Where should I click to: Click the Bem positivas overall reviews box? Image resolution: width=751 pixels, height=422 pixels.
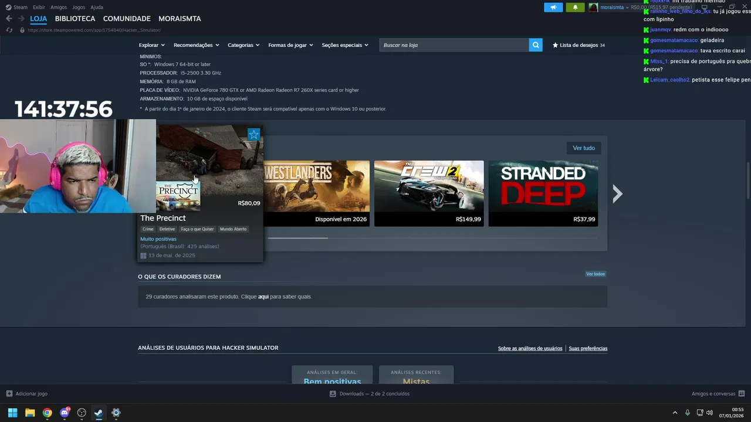click(332, 376)
